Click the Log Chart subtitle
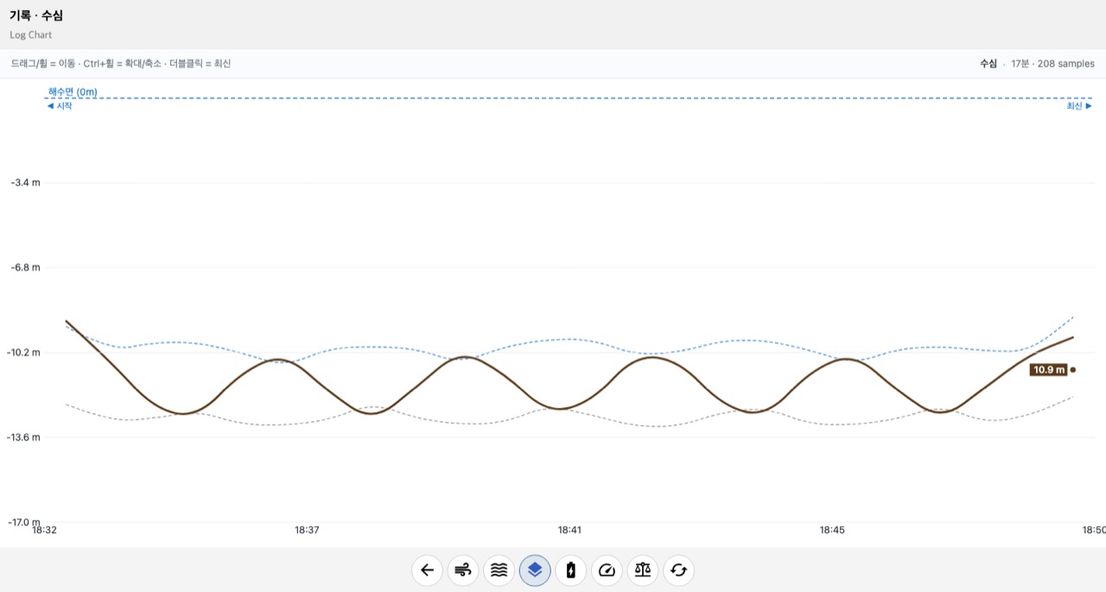The height and width of the screenshot is (592, 1106). tap(31, 35)
